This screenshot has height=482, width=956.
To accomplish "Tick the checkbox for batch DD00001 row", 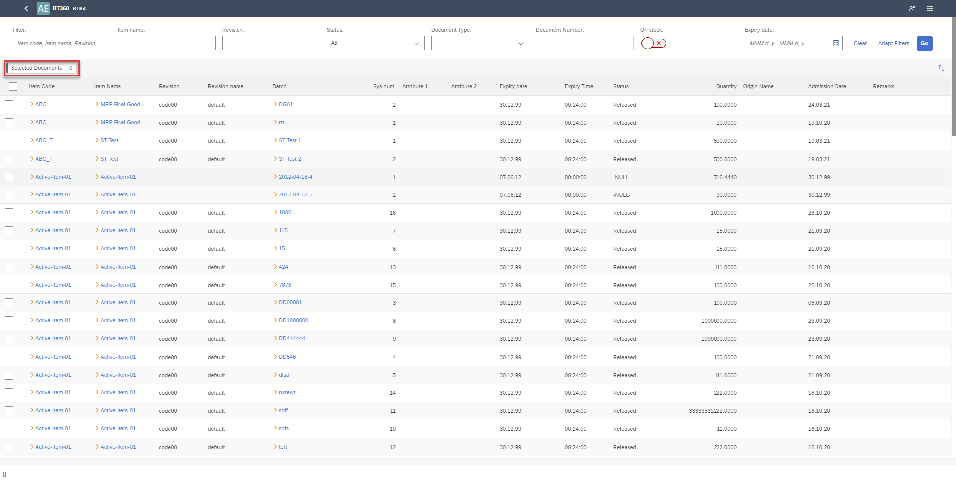I will pos(9,303).
